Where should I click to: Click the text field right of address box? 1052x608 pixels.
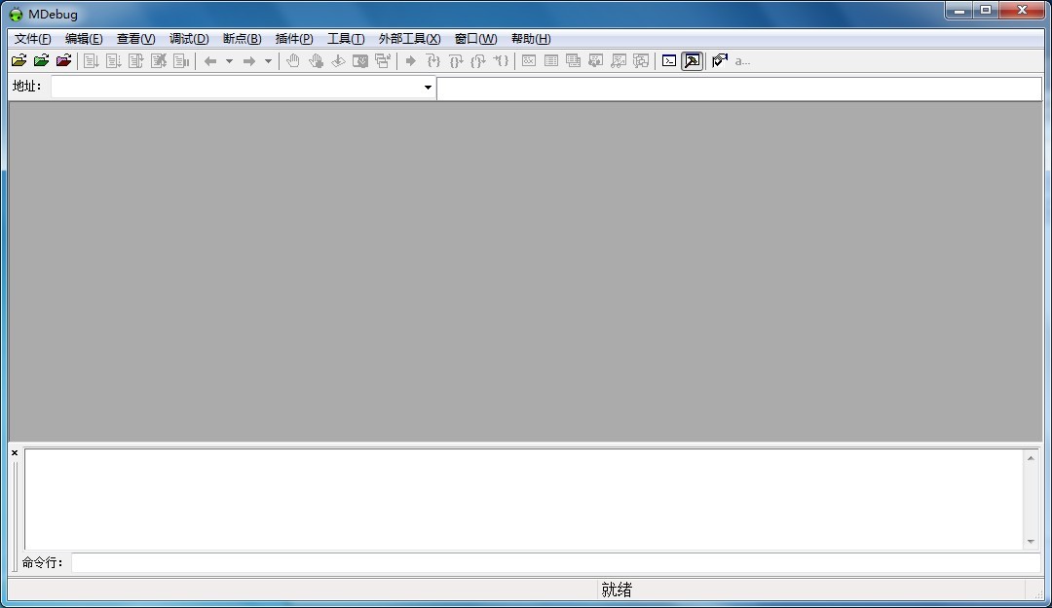pyautogui.click(x=738, y=88)
